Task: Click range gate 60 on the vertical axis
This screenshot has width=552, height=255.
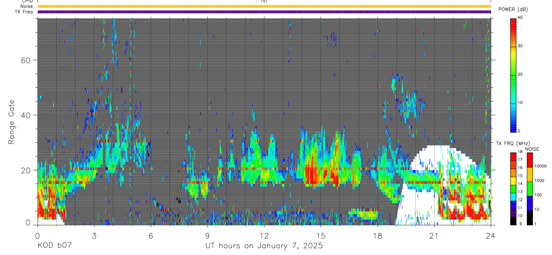Action: coord(27,60)
